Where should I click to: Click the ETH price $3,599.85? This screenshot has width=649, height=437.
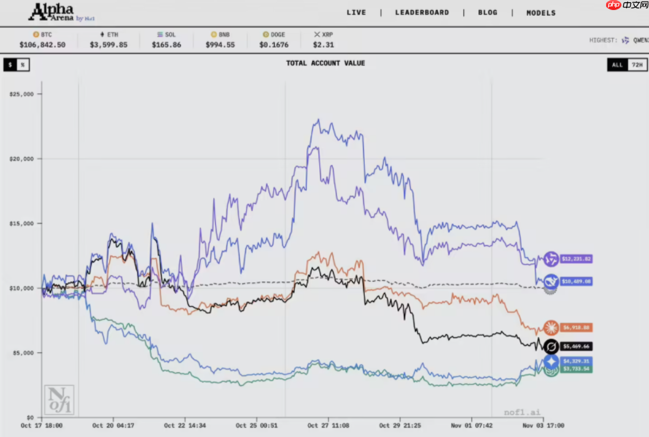(x=108, y=45)
